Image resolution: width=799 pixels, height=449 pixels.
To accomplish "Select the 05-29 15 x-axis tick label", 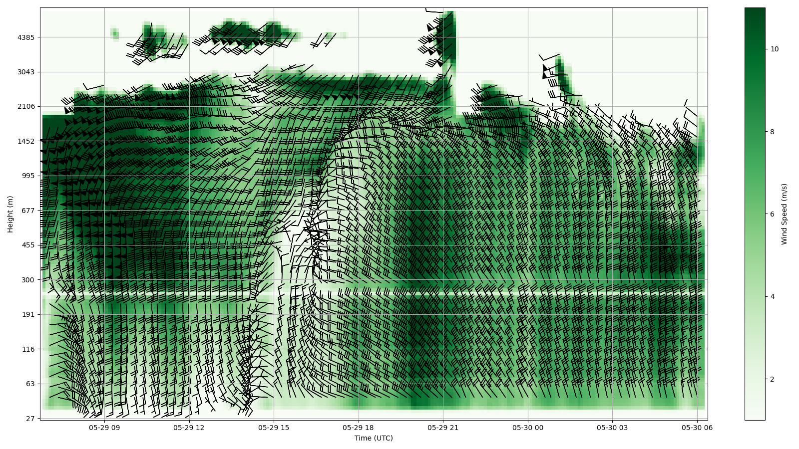I will point(274,428).
